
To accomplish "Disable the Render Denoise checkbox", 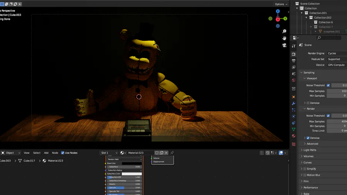I will (308, 138).
